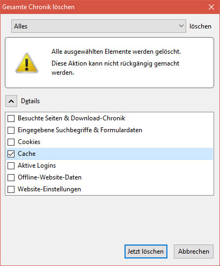Close the Gesamte Chronik löschen dialog

[x=211, y=7]
